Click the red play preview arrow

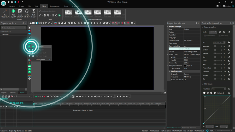[44, 96]
